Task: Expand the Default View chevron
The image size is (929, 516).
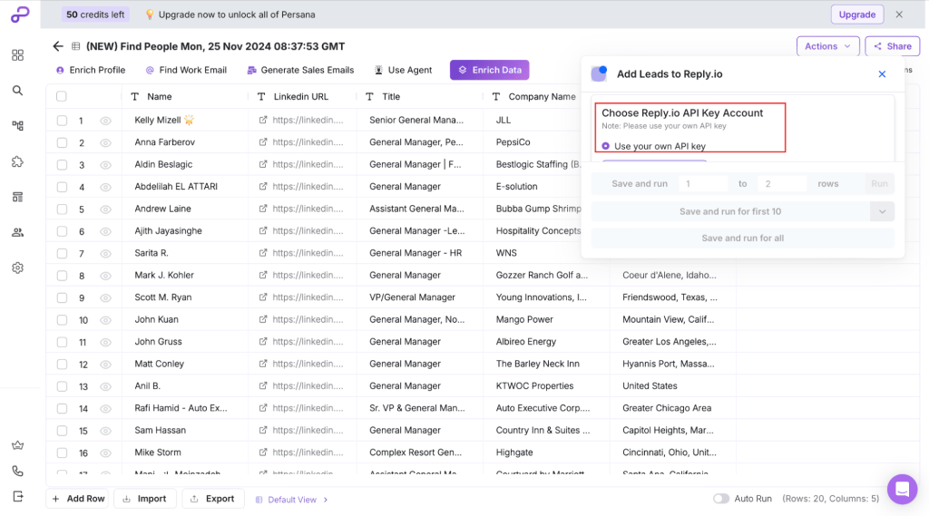Action: tap(326, 500)
